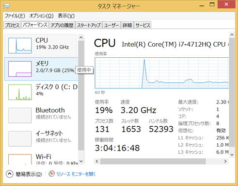Open リソース モニターを開く link
This screenshot has height=186, width=238.
[76, 174]
